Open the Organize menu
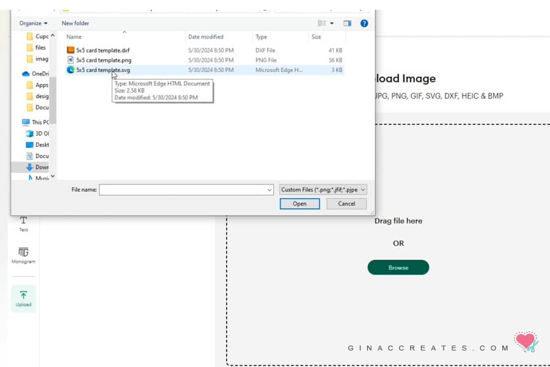This screenshot has width=550, height=367. [34, 23]
